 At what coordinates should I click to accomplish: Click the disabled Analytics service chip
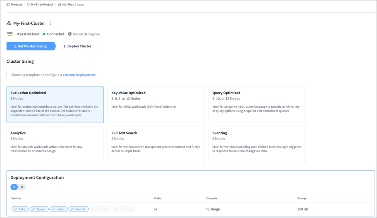(x=101, y=209)
